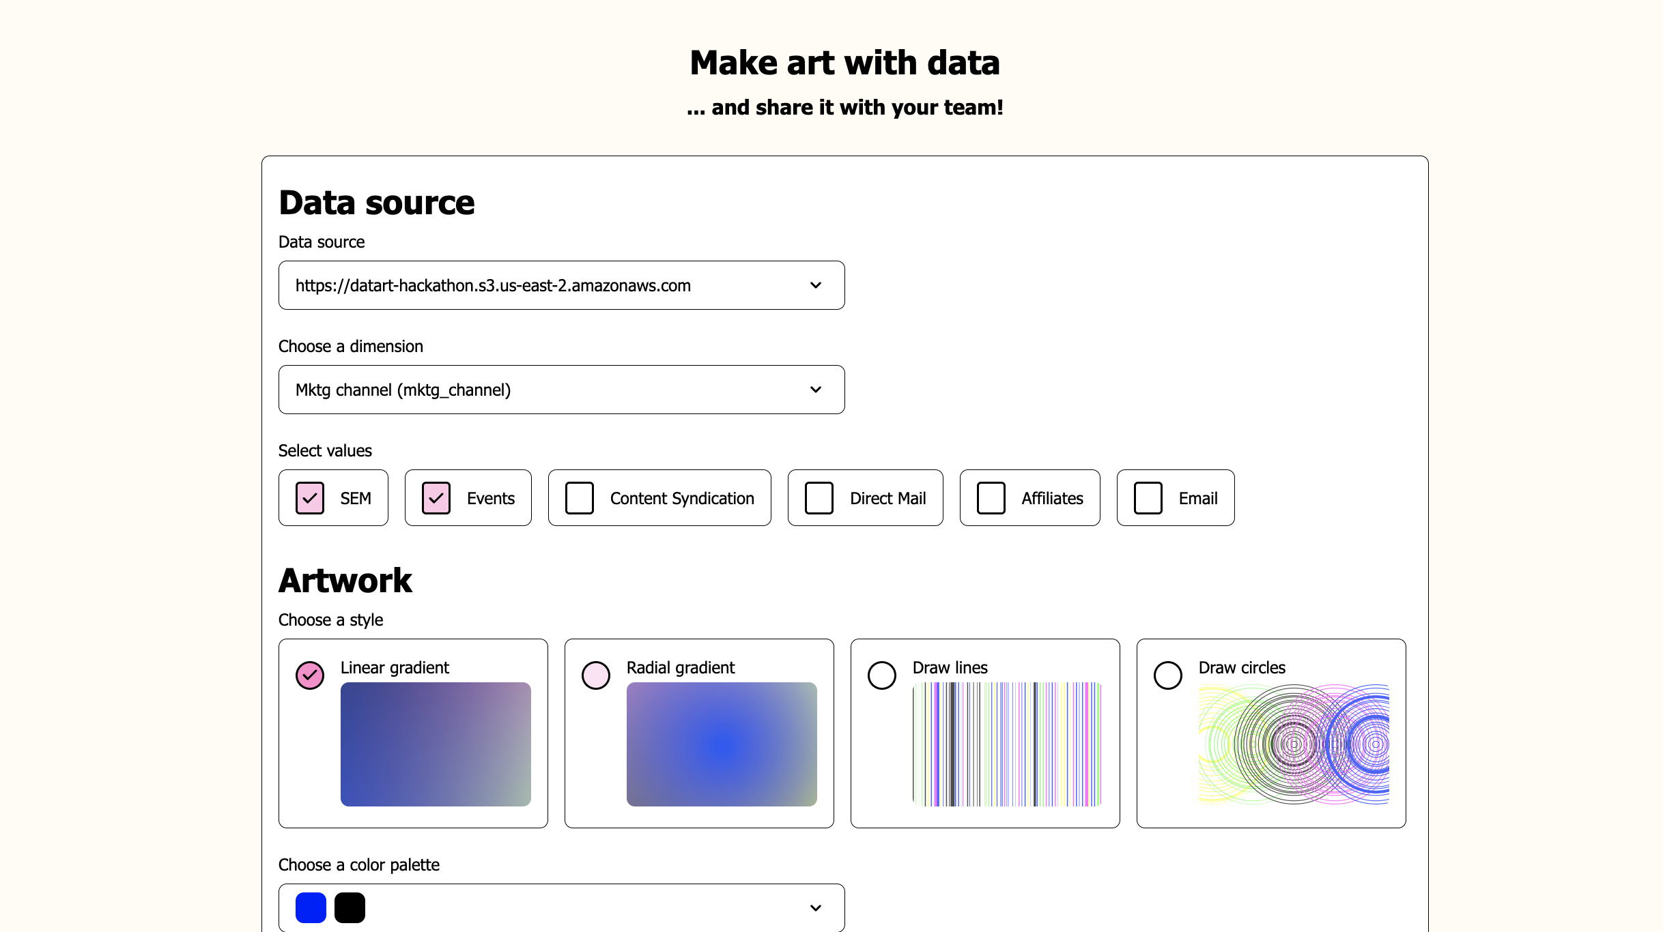This screenshot has width=1663, height=932.
Task: Click the blue palette color swatch
Action: (311, 907)
